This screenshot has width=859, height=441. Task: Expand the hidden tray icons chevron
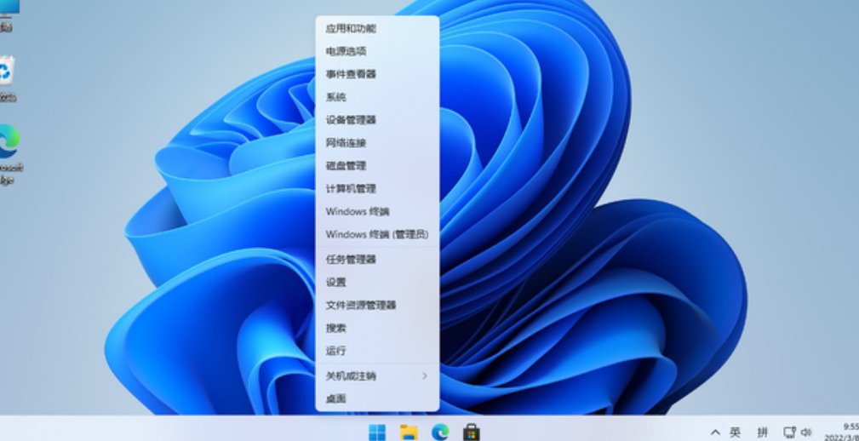click(x=714, y=432)
